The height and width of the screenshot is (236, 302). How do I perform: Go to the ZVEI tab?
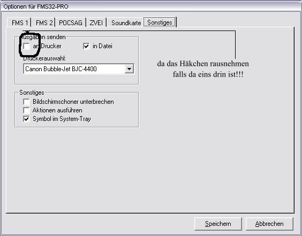96,23
